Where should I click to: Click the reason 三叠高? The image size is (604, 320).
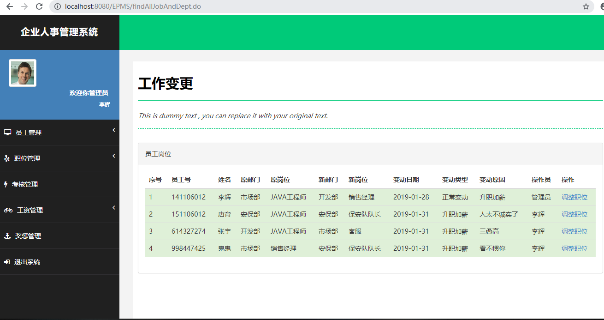click(489, 231)
